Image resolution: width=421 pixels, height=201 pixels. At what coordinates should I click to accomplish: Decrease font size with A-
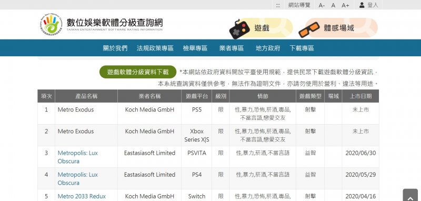322,5
